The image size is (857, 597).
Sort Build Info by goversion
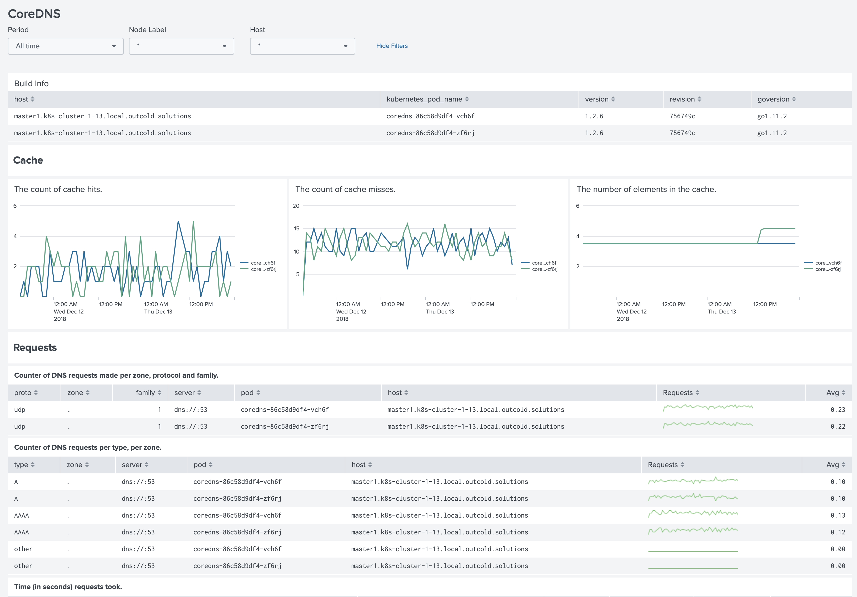click(776, 99)
